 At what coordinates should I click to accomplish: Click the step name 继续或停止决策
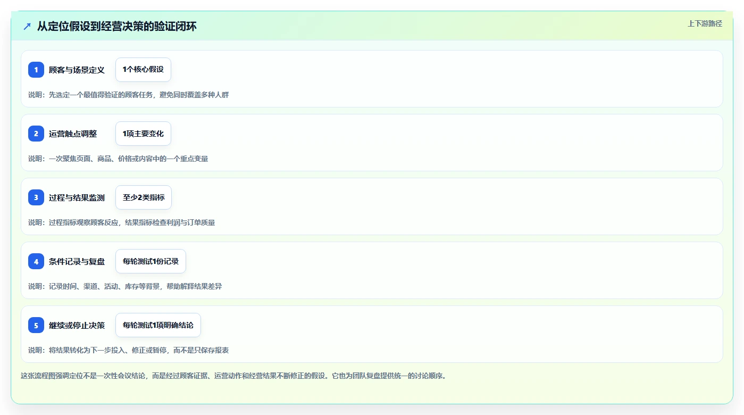77,325
